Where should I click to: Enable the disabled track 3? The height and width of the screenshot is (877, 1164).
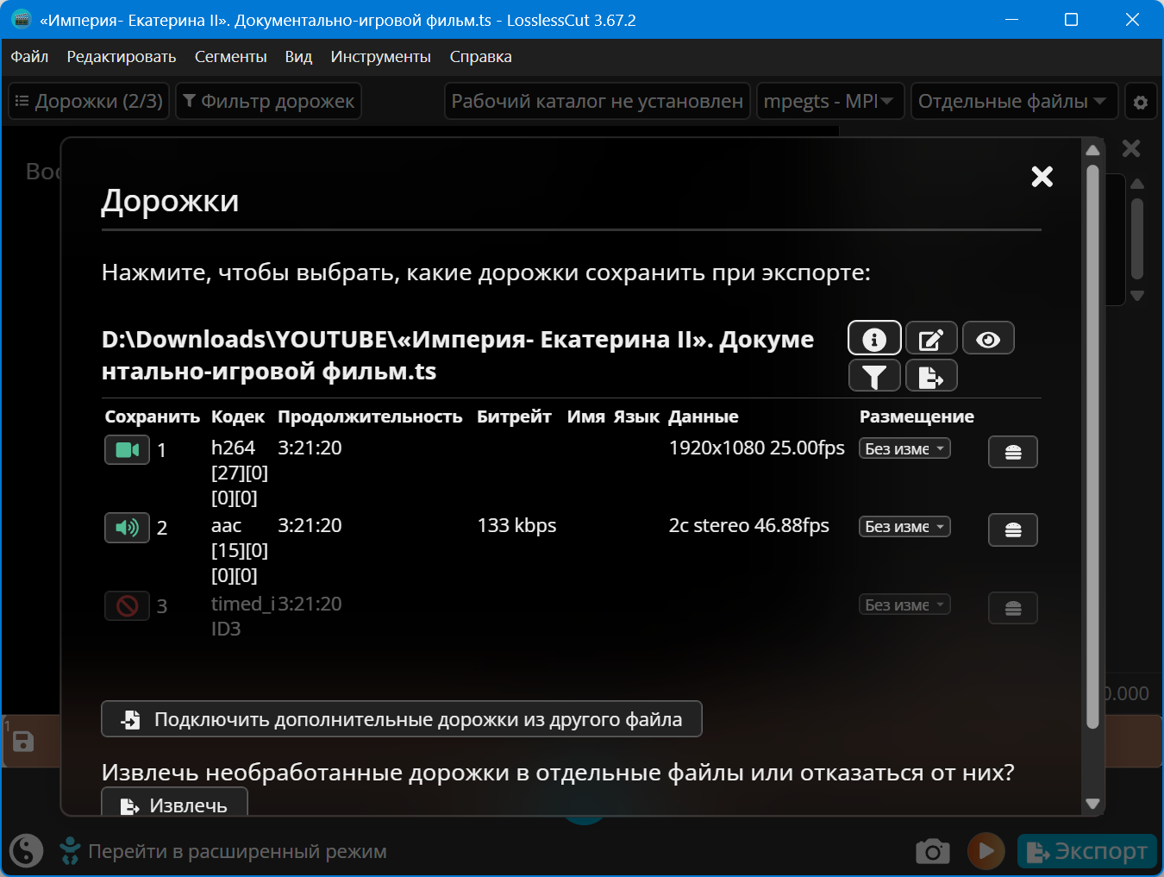pyautogui.click(x=127, y=606)
